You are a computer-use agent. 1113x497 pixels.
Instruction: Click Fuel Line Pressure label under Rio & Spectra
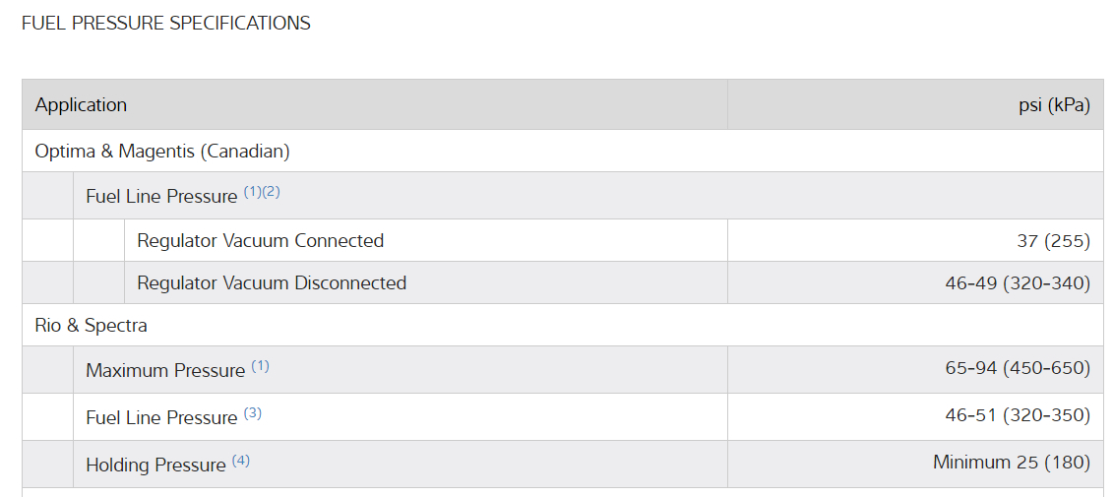tap(161, 417)
